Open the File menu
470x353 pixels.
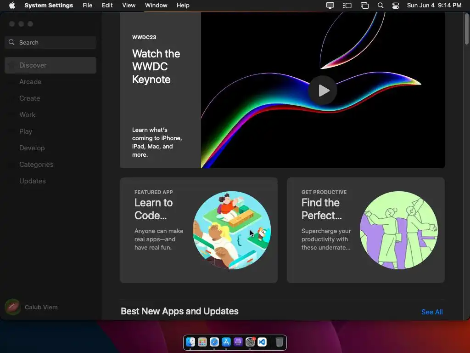[x=88, y=6]
